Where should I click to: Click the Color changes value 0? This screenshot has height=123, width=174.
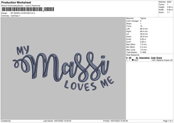tap(141, 21)
